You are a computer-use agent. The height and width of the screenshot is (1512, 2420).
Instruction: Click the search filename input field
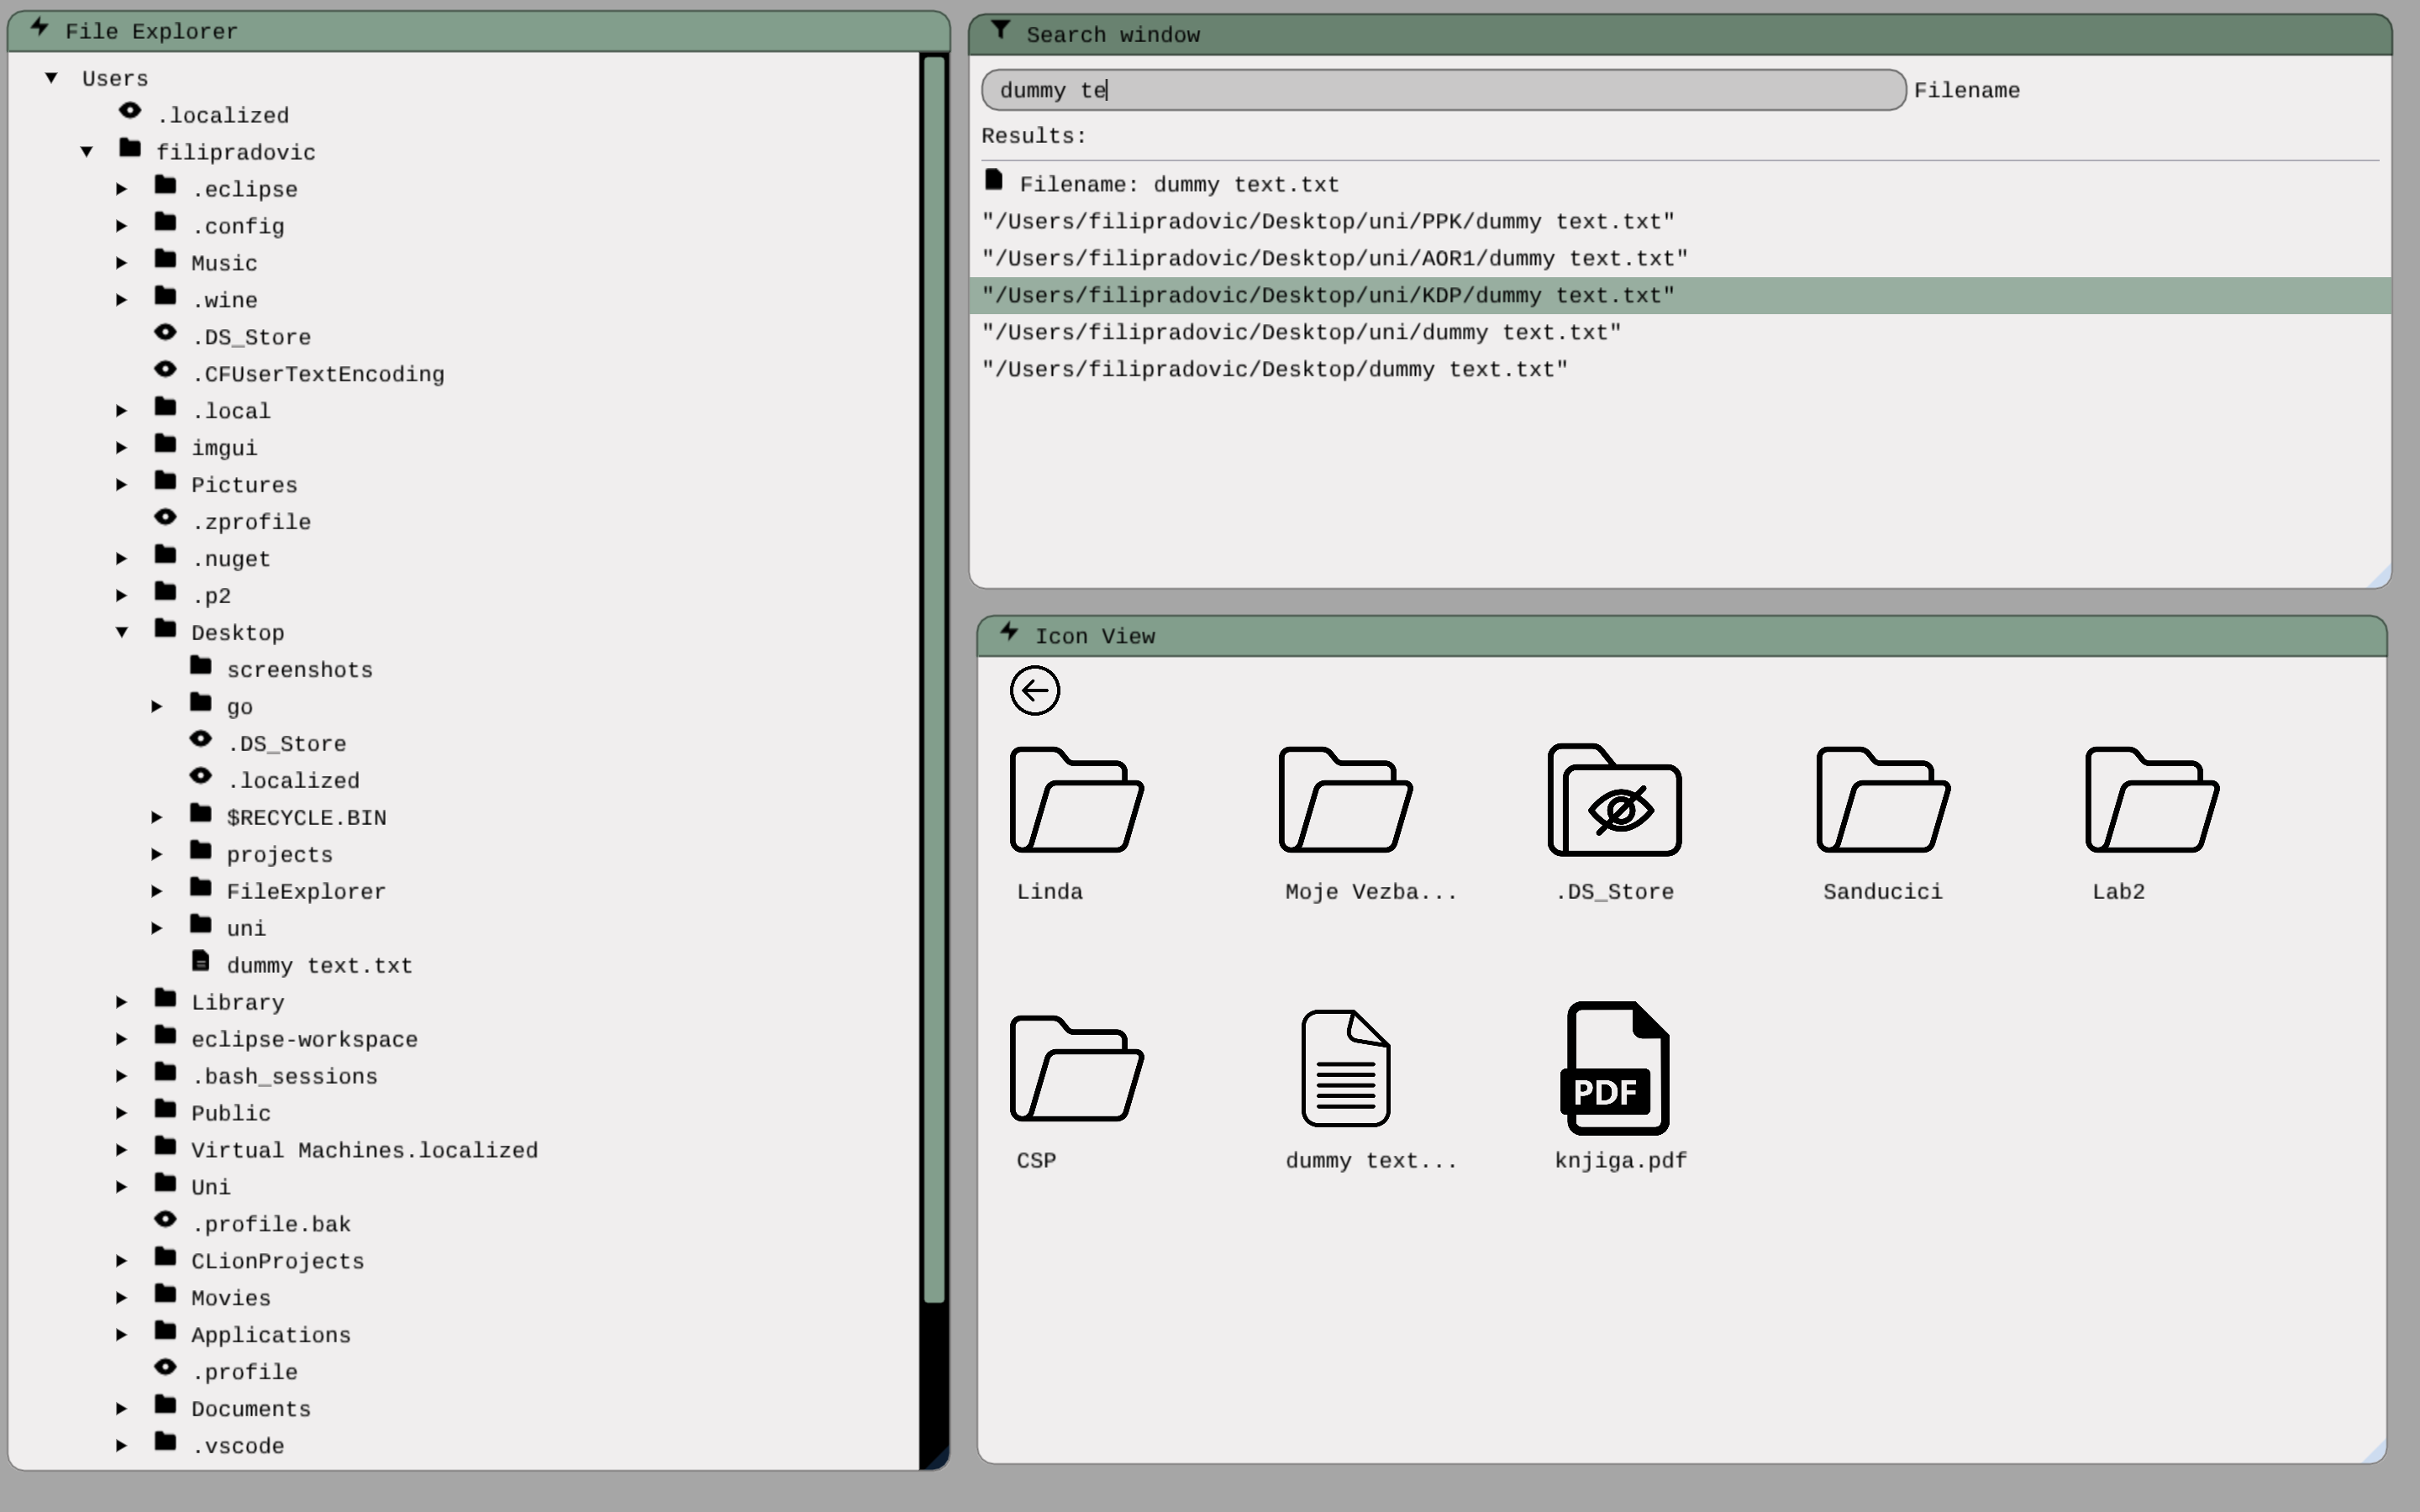click(1443, 90)
